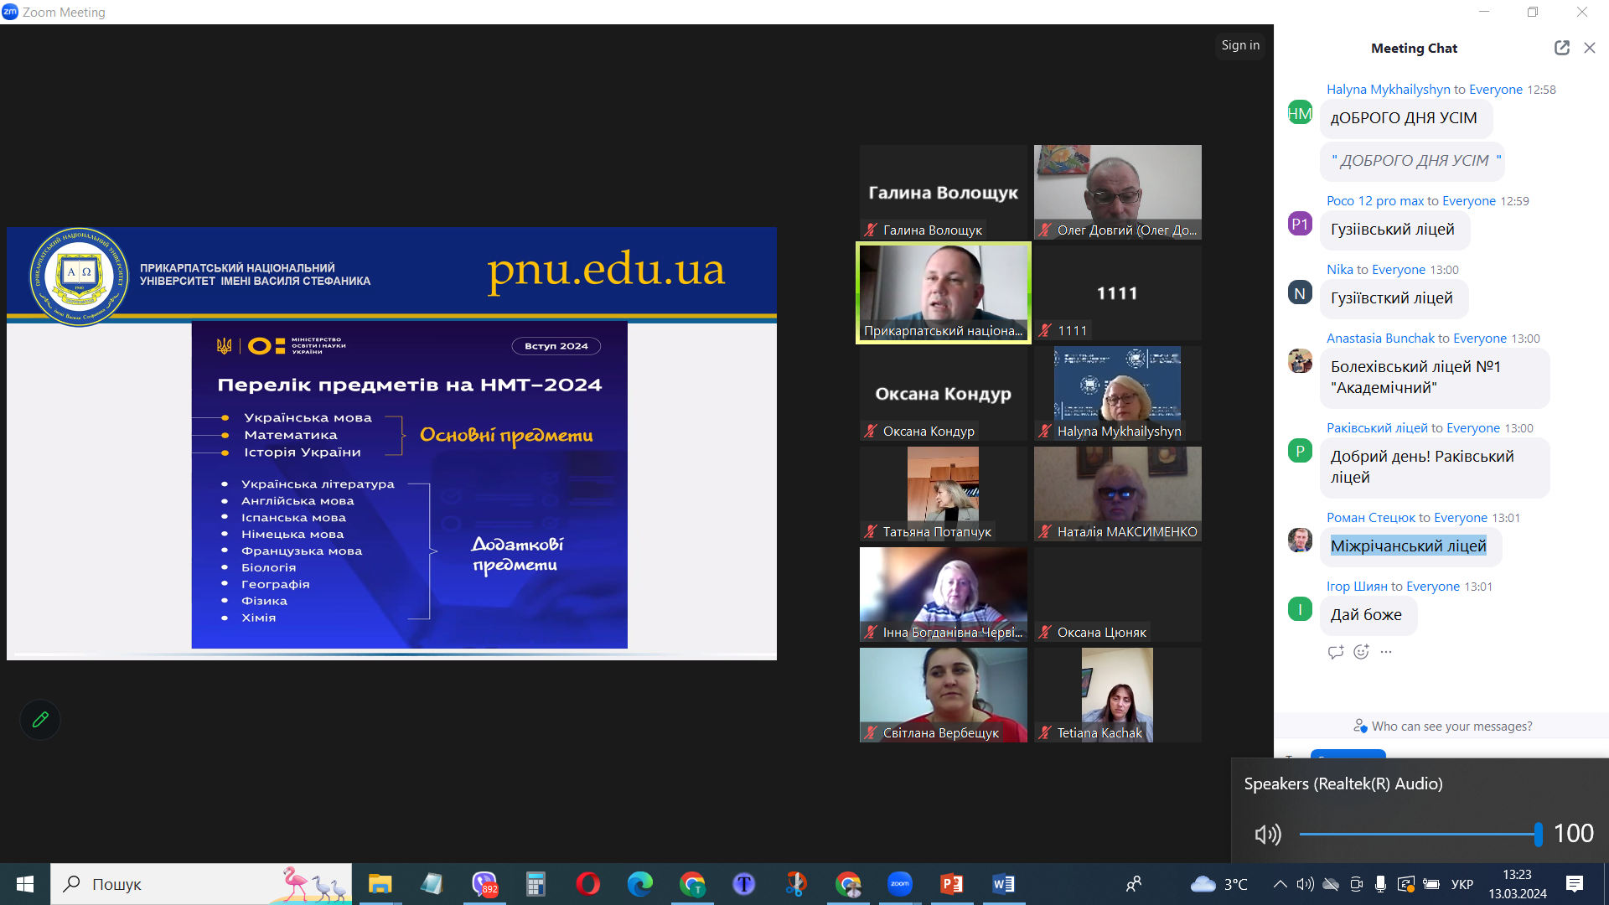Screen dimensions: 1609x905
Task: Open Viber from the taskbar
Action: (484, 884)
